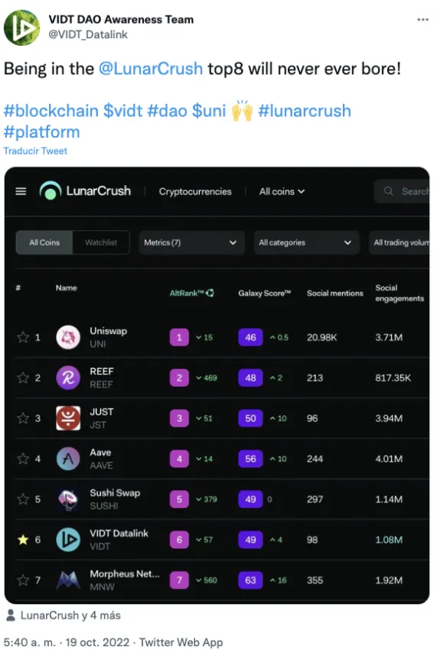
Task: Toggle the favorite star for Sushi Swap
Action: (x=23, y=499)
